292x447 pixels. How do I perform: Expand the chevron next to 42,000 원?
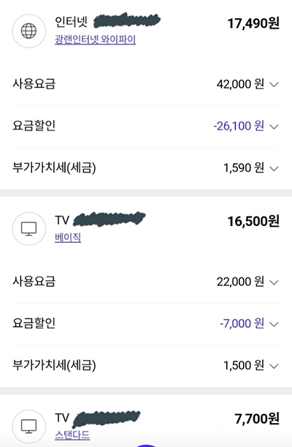tap(274, 85)
